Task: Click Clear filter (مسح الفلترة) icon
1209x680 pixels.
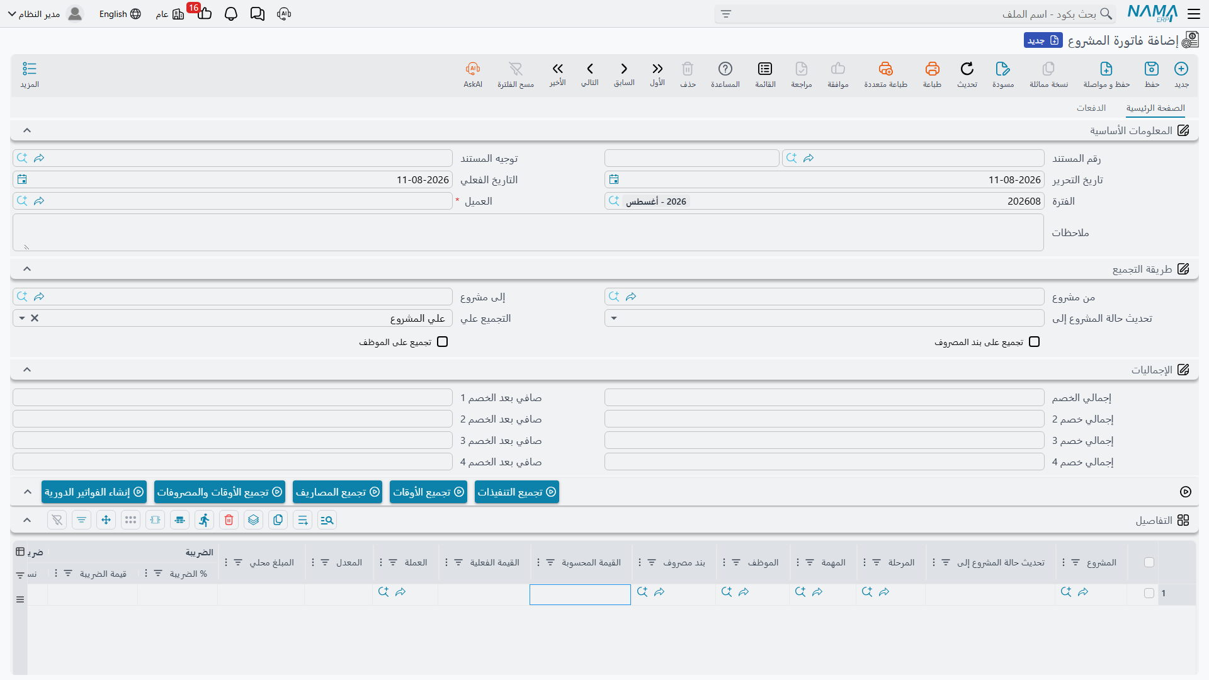Action: click(x=516, y=69)
